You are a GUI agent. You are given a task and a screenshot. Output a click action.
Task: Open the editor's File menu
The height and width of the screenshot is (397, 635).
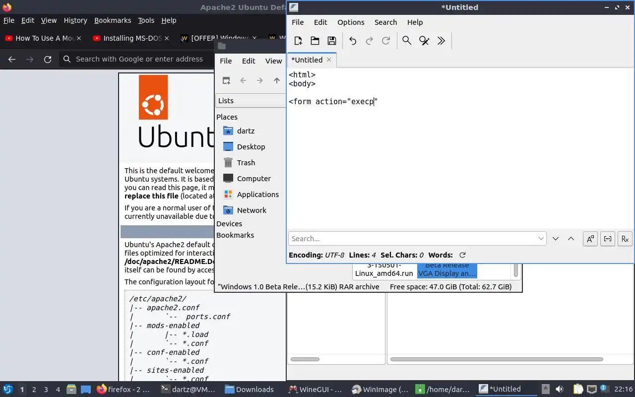(x=298, y=22)
